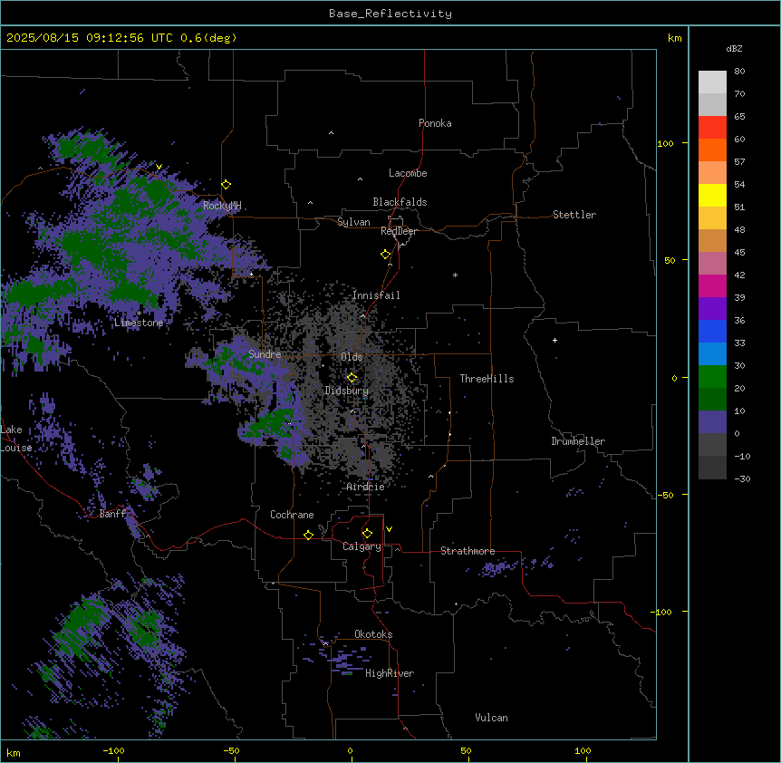
Task: Click the km unit label at top right
Action: (x=675, y=38)
